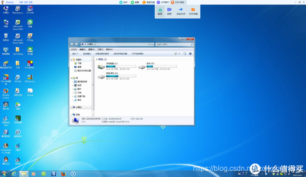Open the 回收站 recycle bin icon
The height and width of the screenshot is (177, 306).
[x=6, y=37]
